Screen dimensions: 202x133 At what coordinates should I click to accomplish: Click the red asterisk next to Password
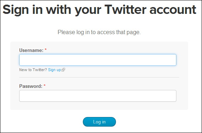[44, 85]
